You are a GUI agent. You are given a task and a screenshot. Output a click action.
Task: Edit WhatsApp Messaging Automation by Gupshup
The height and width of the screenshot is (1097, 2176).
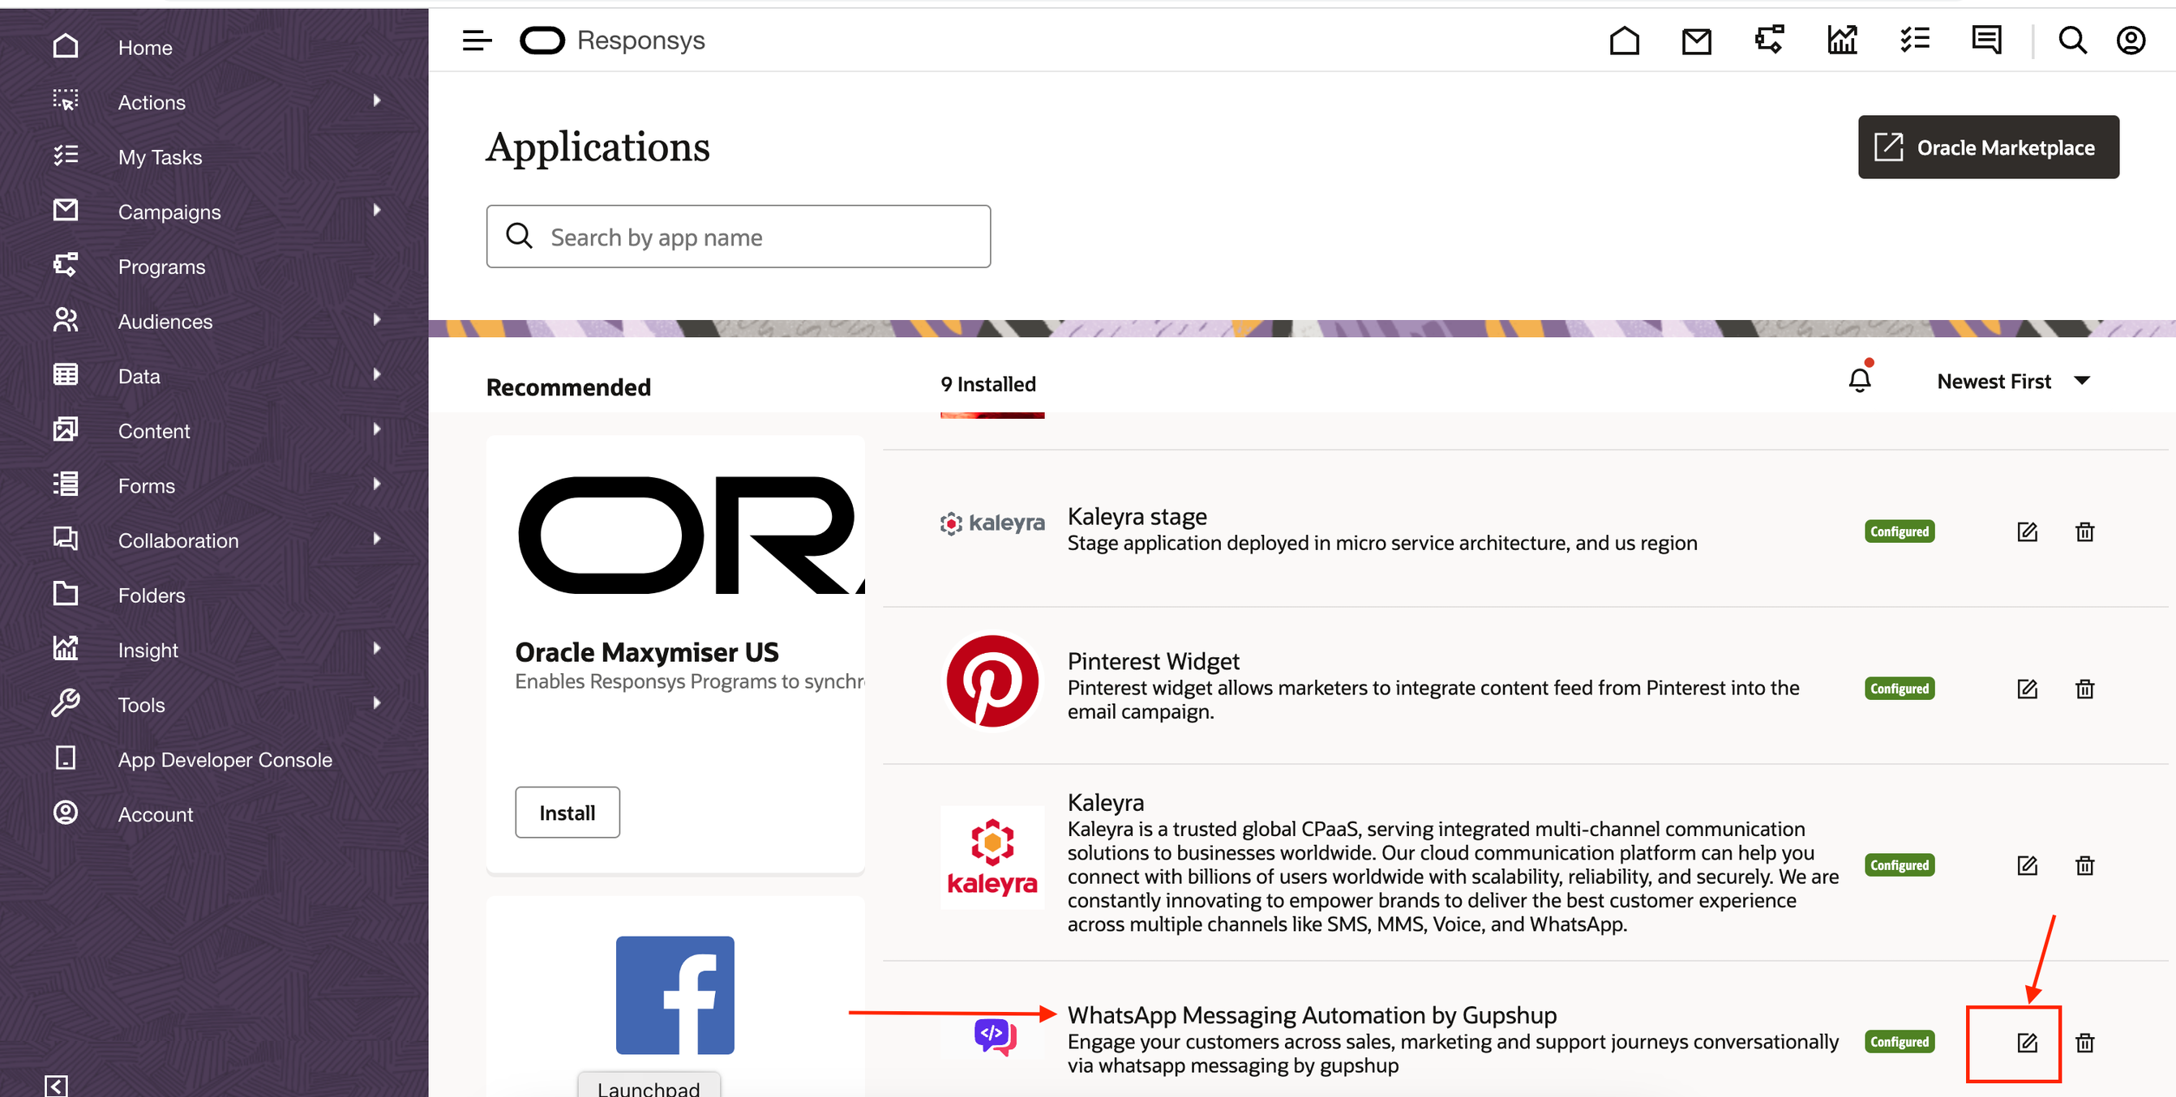tap(2027, 1042)
